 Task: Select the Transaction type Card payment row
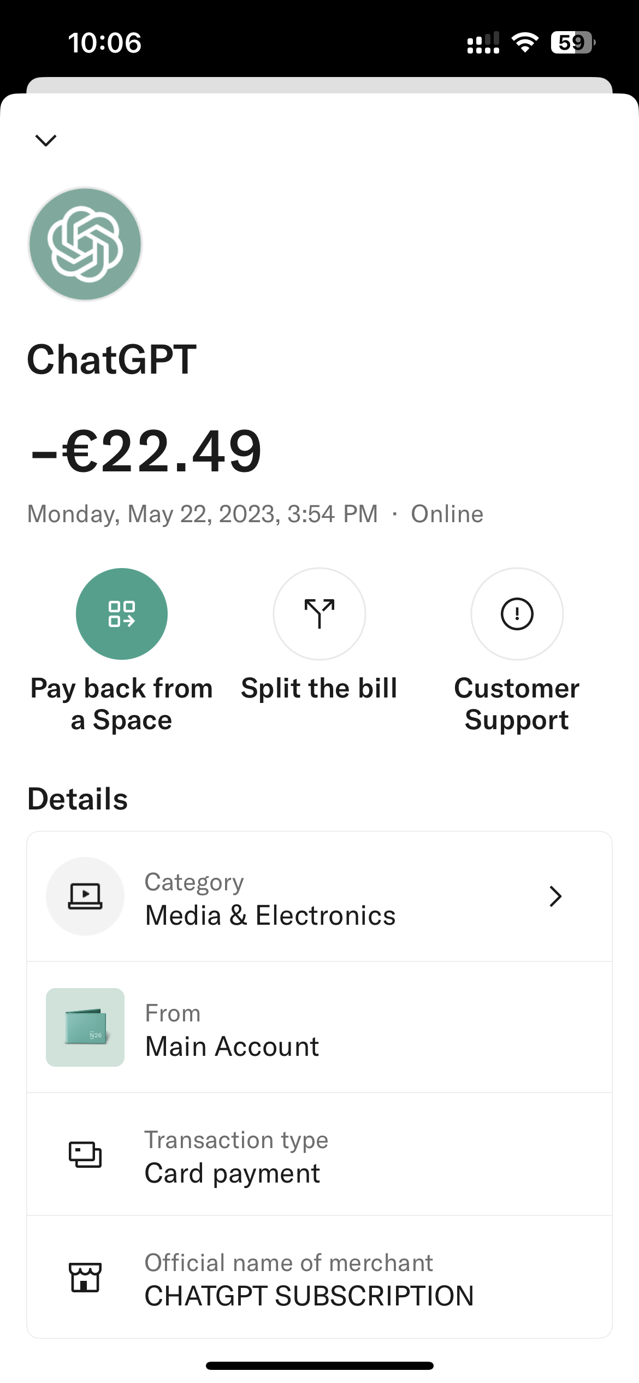[x=319, y=1155]
